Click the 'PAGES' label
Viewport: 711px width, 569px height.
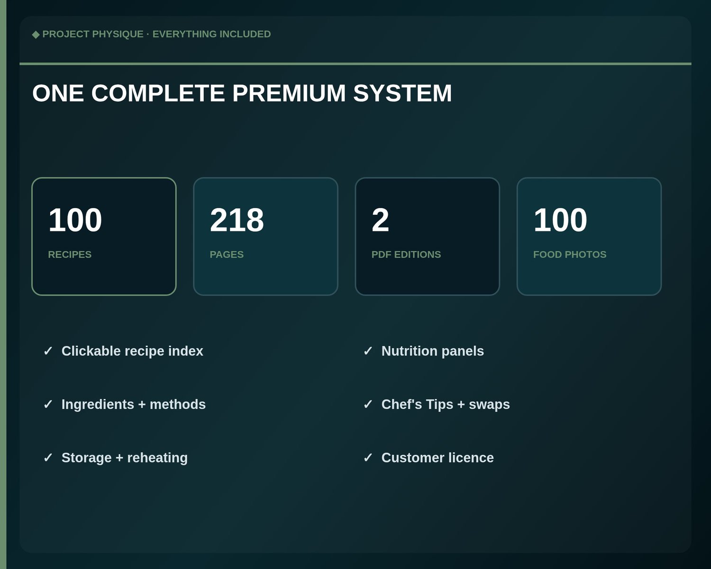coord(227,255)
